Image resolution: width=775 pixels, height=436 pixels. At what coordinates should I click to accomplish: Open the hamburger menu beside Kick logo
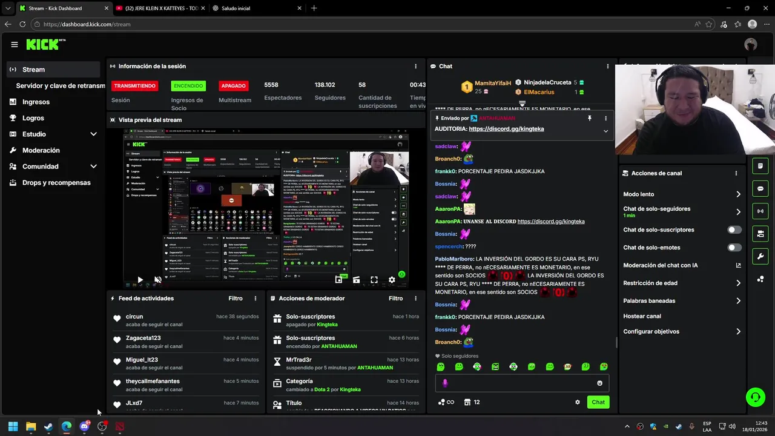15,44
